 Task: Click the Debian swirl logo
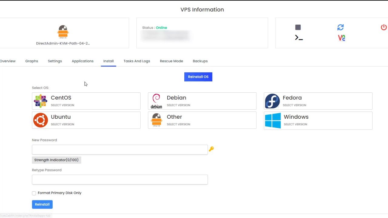(156, 101)
